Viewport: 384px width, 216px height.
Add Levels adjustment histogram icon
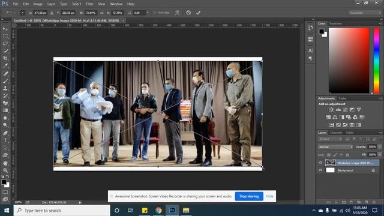tap(338, 110)
